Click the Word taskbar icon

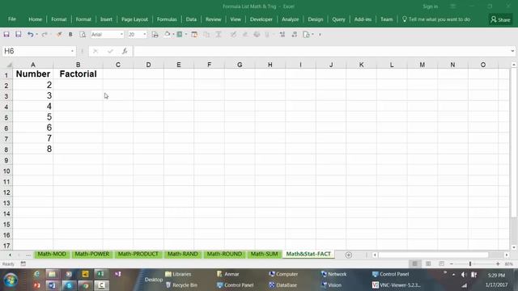(x=52, y=285)
